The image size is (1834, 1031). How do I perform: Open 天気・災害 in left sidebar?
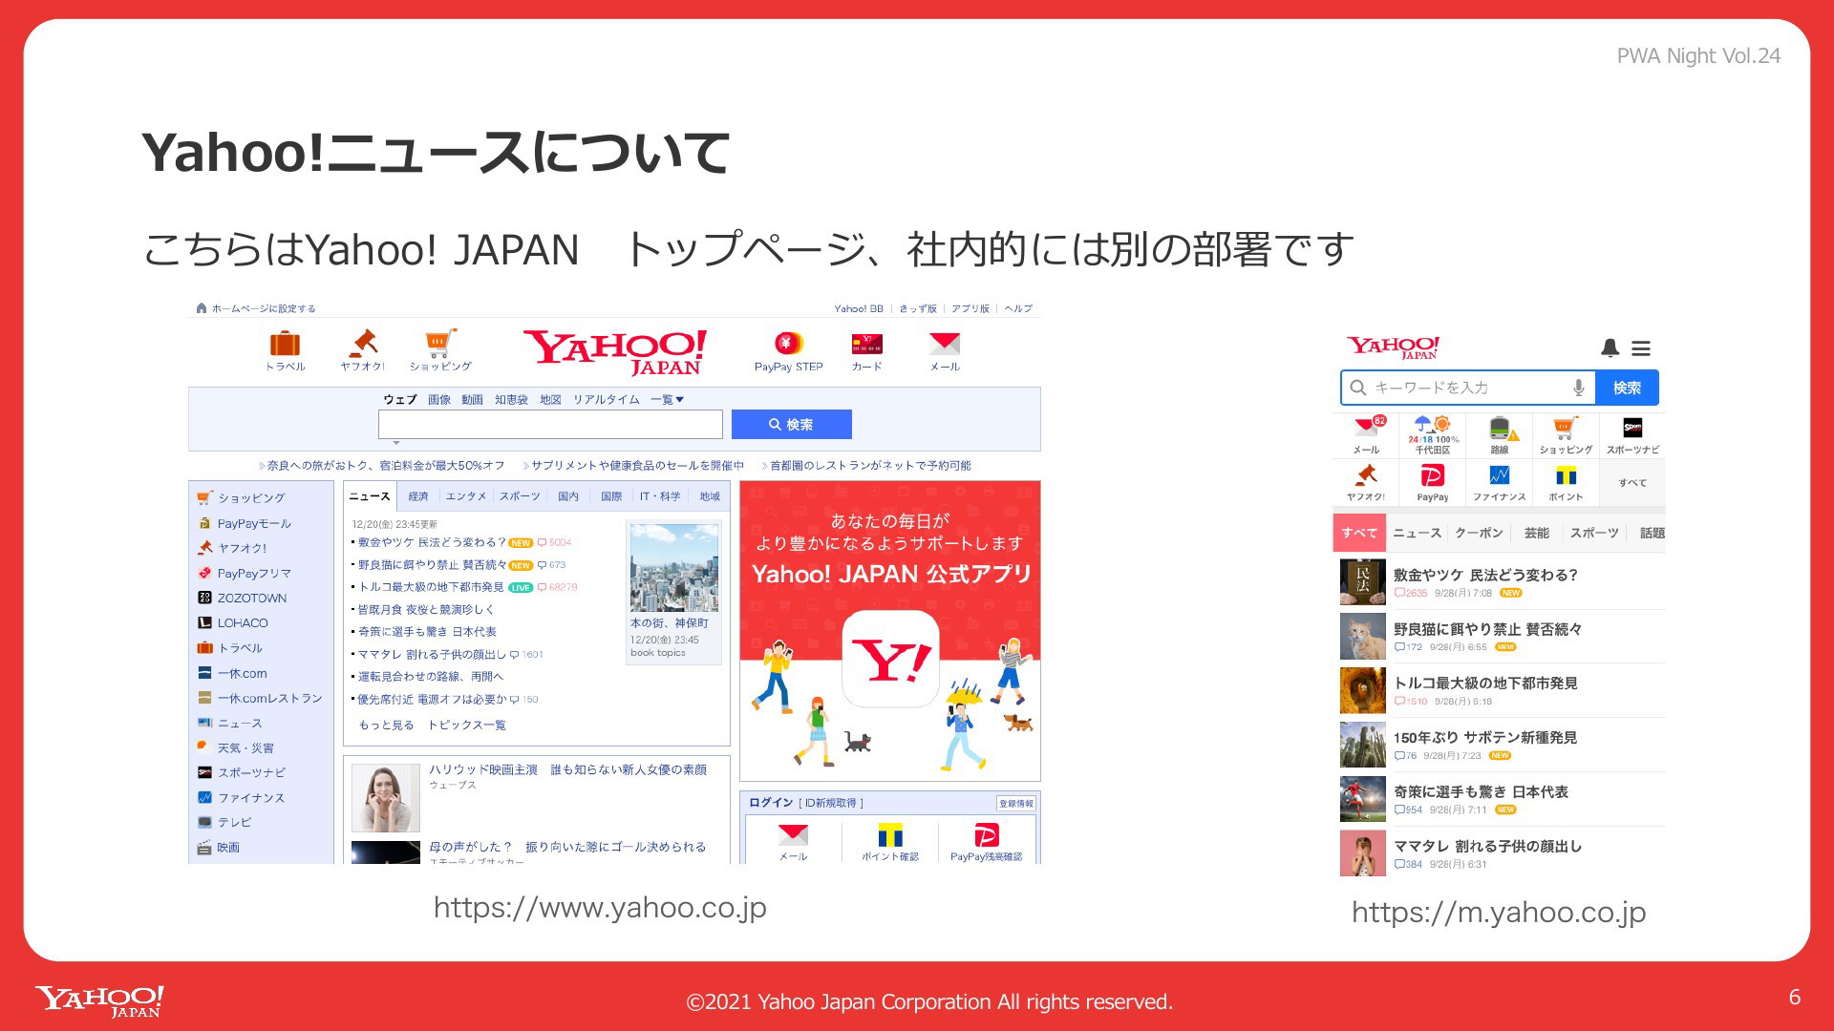click(x=245, y=748)
